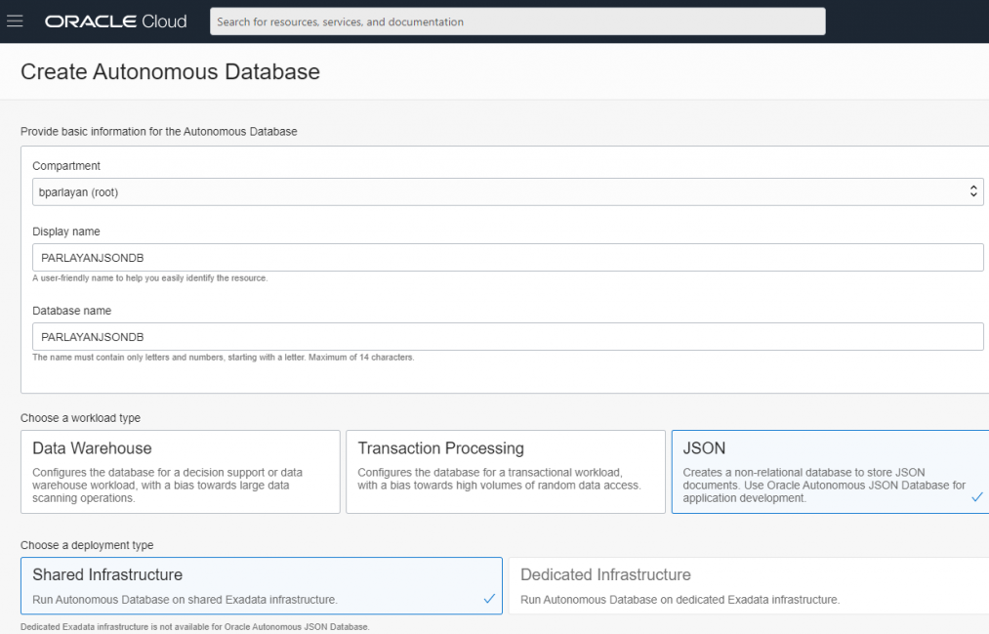Open the Compartment dropdown

[x=508, y=191]
